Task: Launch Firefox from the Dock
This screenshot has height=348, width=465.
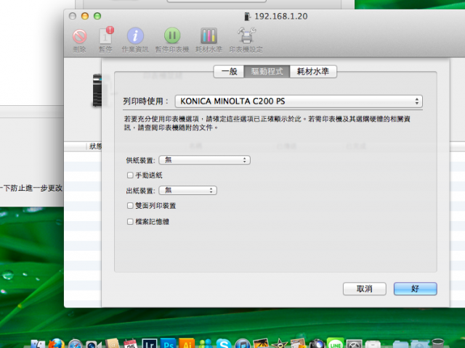Action: pos(57,344)
